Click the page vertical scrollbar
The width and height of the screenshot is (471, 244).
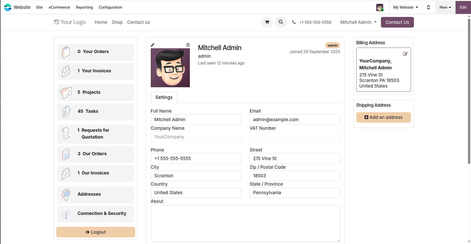pos(469,91)
